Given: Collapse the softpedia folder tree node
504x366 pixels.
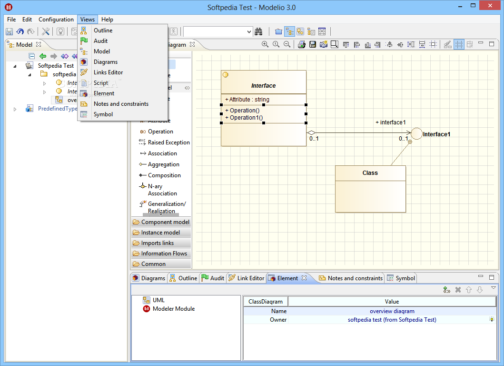Looking at the screenshot, I should [30, 75].
